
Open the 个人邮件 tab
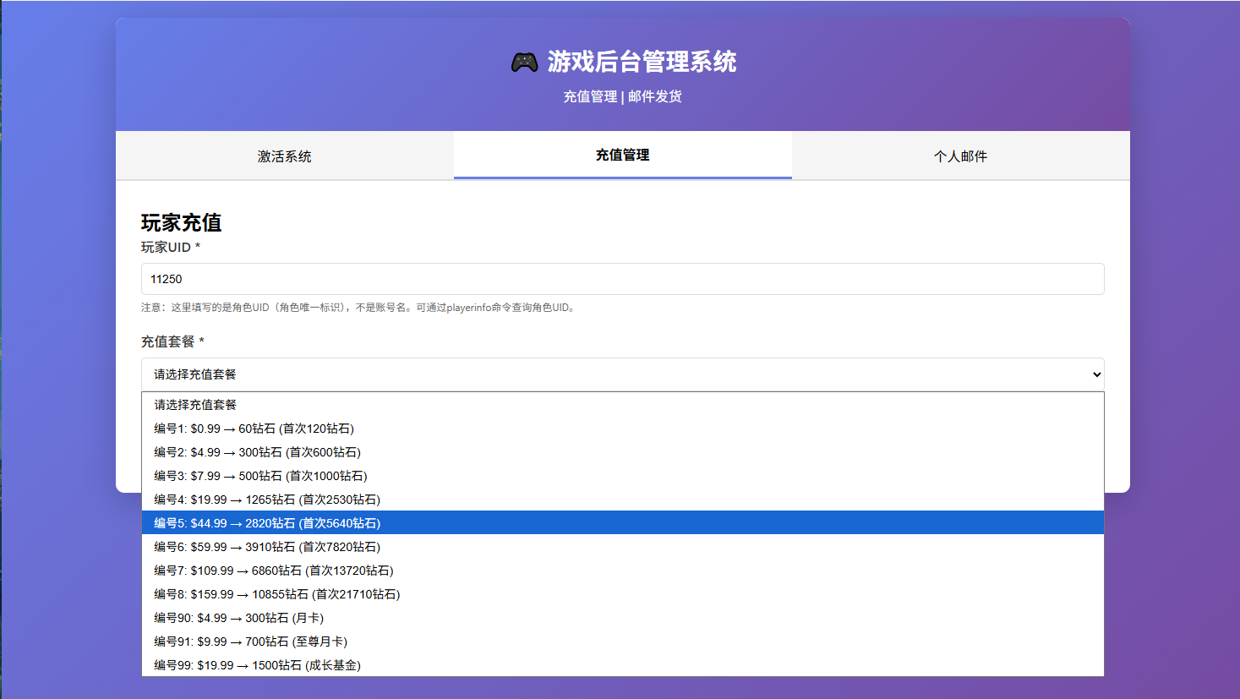(960, 156)
